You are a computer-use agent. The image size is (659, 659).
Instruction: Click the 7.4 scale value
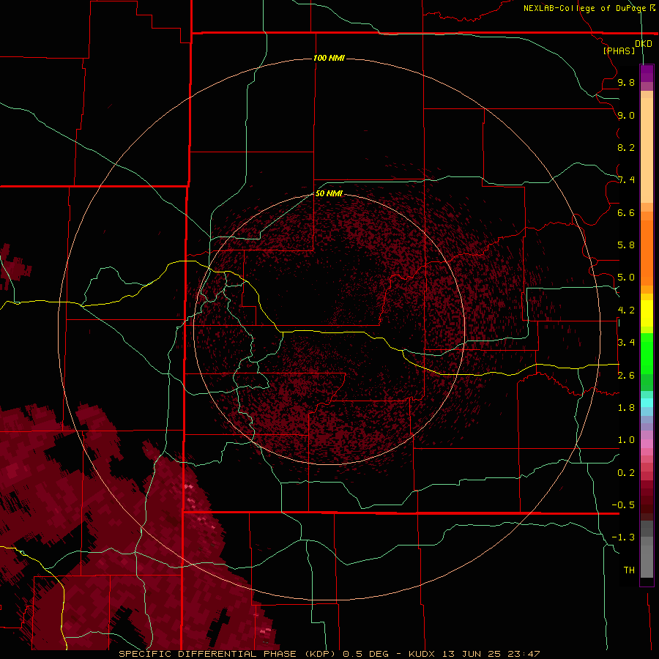[626, 180]
